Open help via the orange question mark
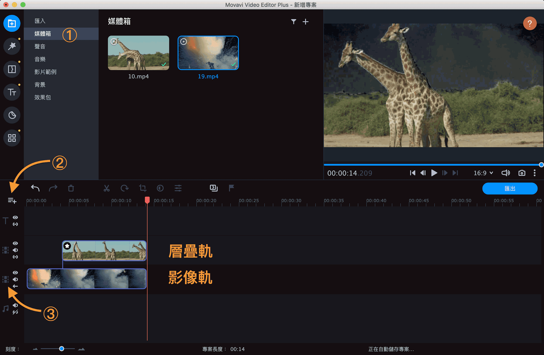 (530, 23)
